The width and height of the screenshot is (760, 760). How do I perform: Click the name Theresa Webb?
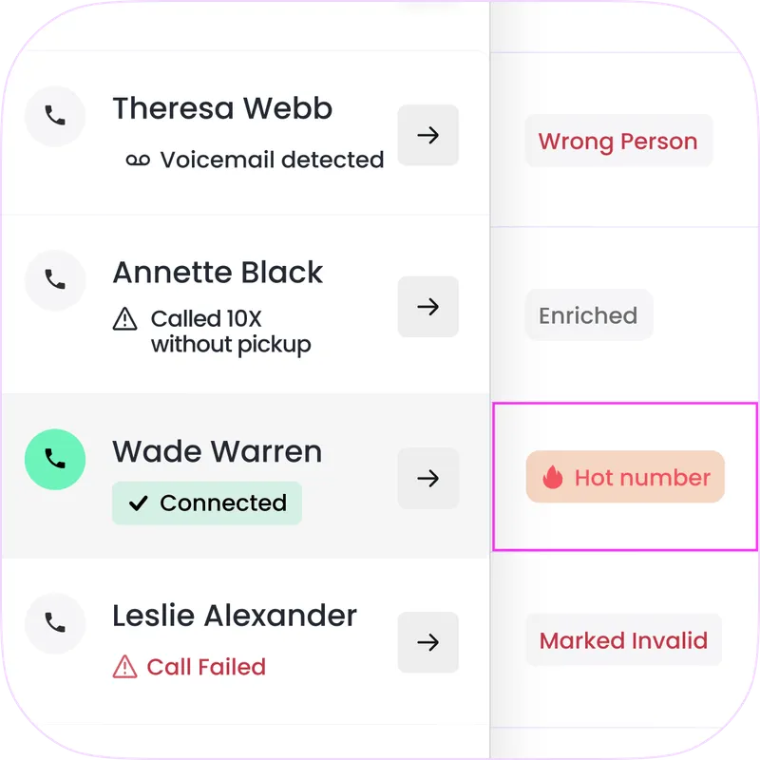(x=222, y=108)
